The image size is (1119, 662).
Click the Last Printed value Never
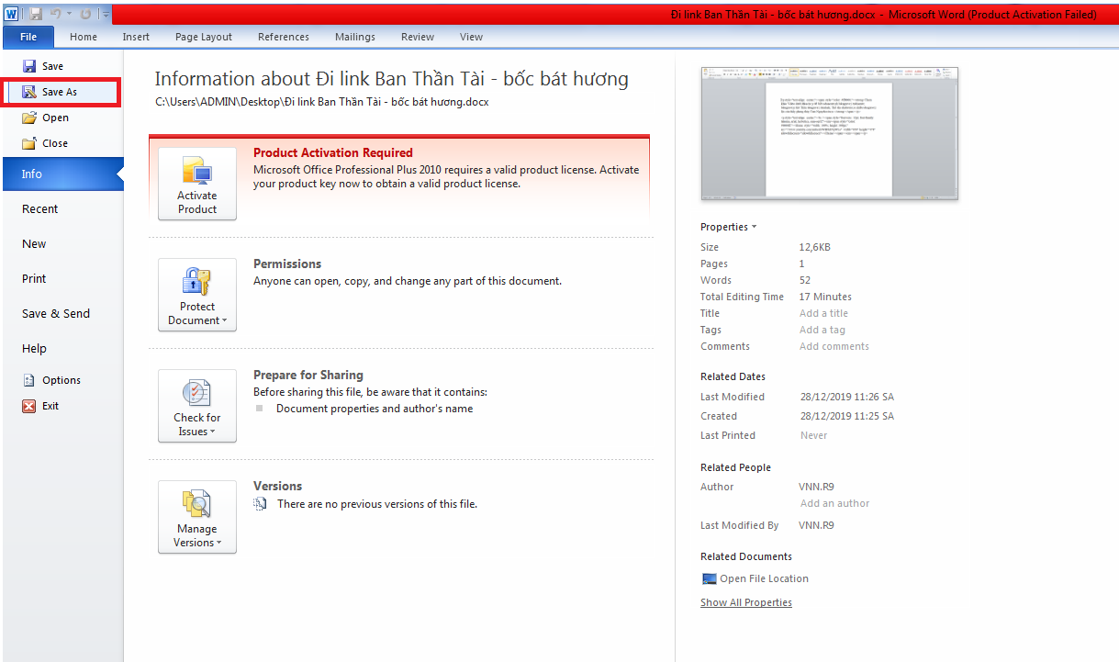(x=813, y=435)
